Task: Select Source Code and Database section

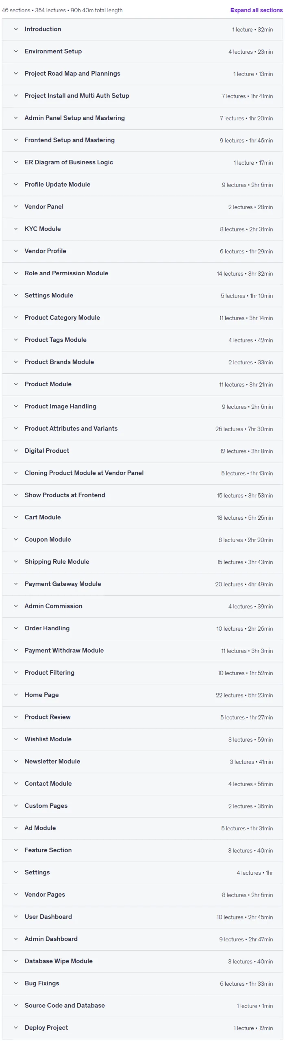Action: (x=142, y=1006)
